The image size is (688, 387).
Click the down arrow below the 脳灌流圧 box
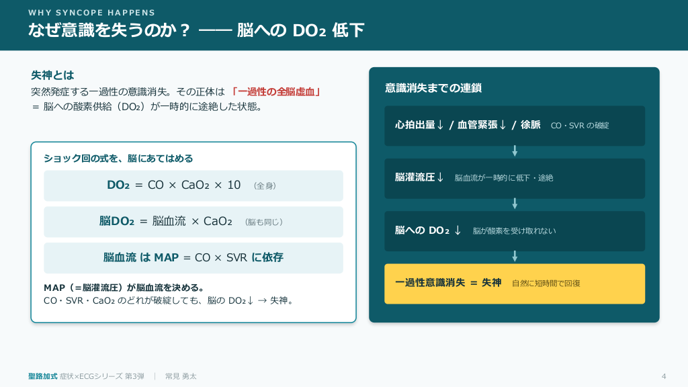(x=515, y=204)
